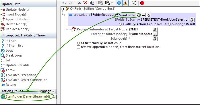Copy selected action via copy icon
The width and height of the screenshot is (200, 105).
[92, 3]
